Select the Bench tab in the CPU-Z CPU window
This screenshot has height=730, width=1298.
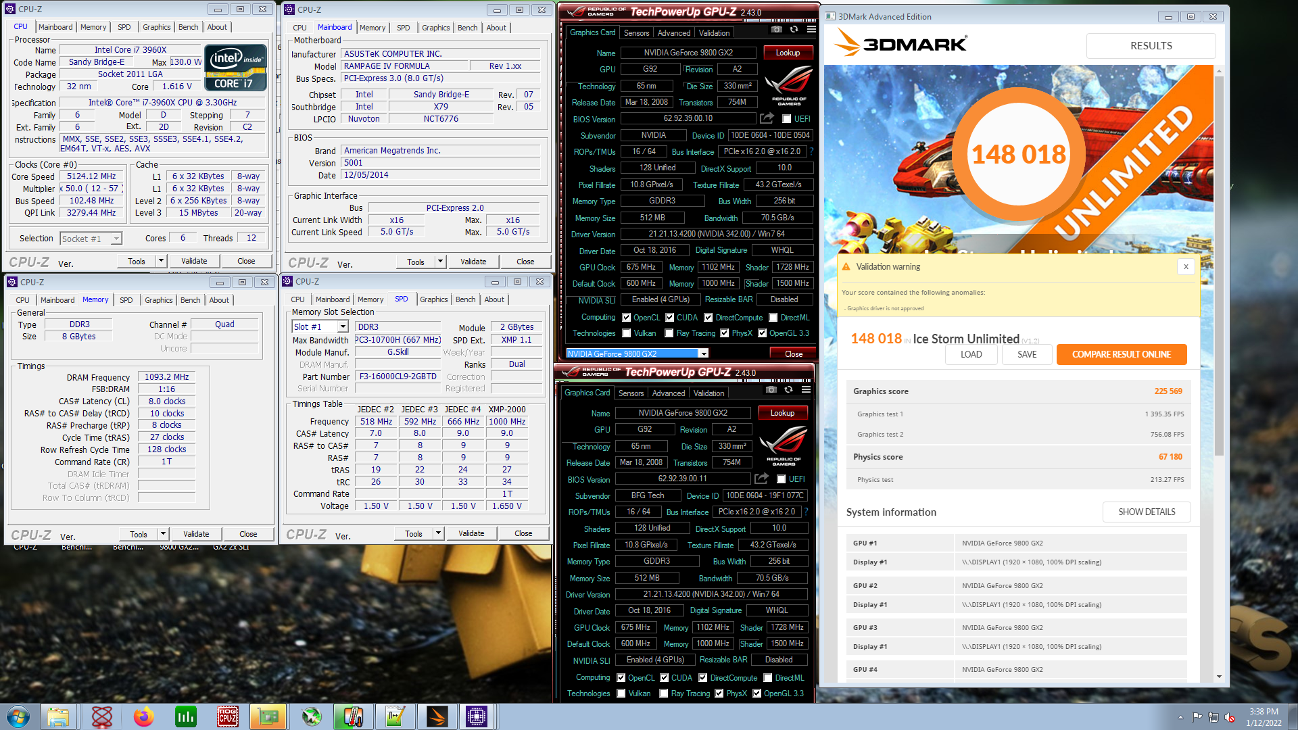(x=188, y=27)
